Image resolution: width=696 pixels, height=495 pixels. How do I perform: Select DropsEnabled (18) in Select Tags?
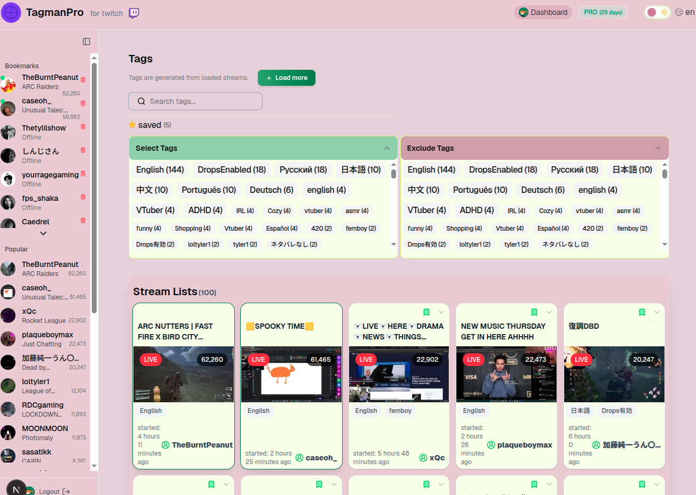click(x=232, y=169)
